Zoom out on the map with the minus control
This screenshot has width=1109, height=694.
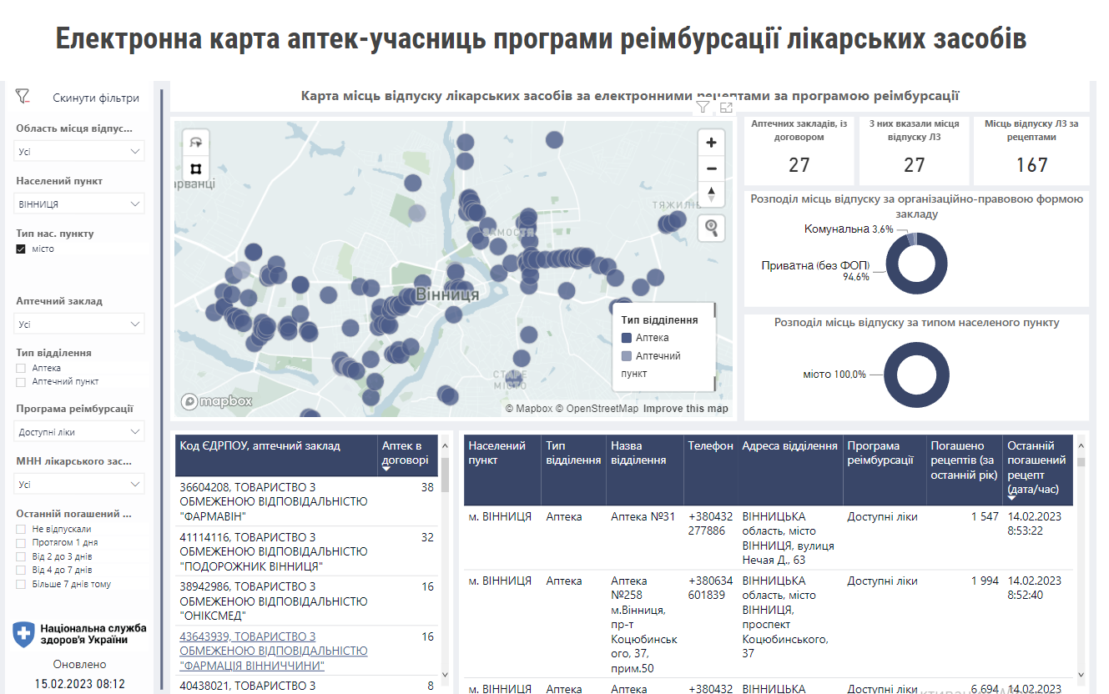click(x=711, y=168)
